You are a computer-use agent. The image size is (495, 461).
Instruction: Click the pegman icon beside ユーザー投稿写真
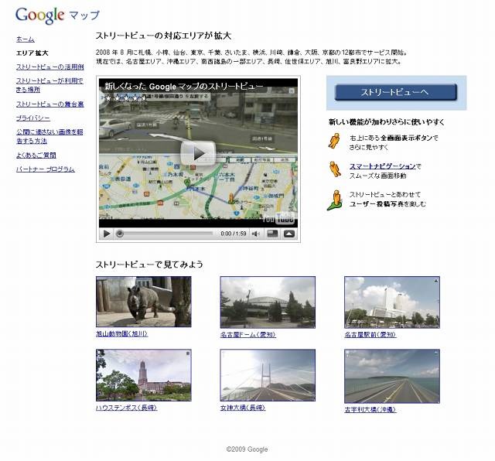(335, 200)
